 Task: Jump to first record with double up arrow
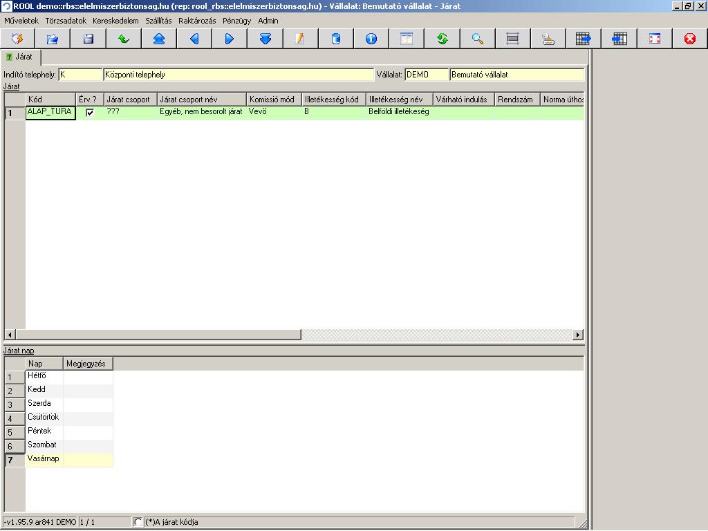[159, 39]
